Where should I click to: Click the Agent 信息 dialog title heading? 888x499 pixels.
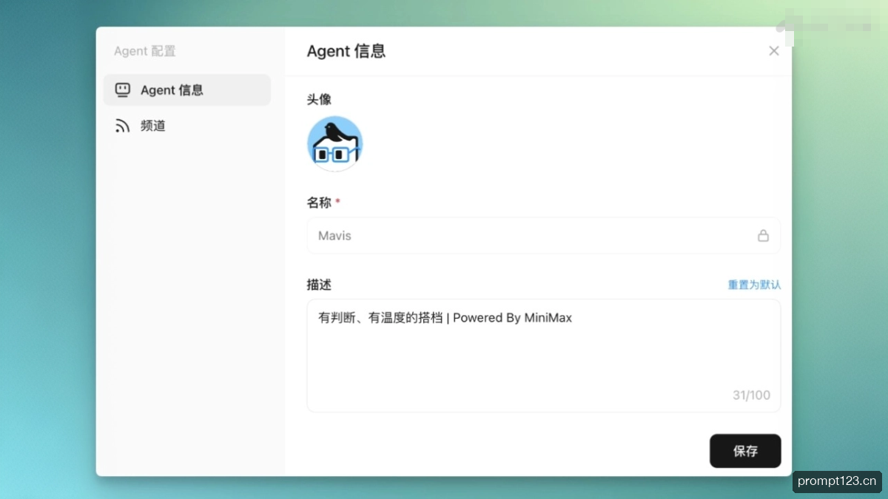click(x=346, y=51)
